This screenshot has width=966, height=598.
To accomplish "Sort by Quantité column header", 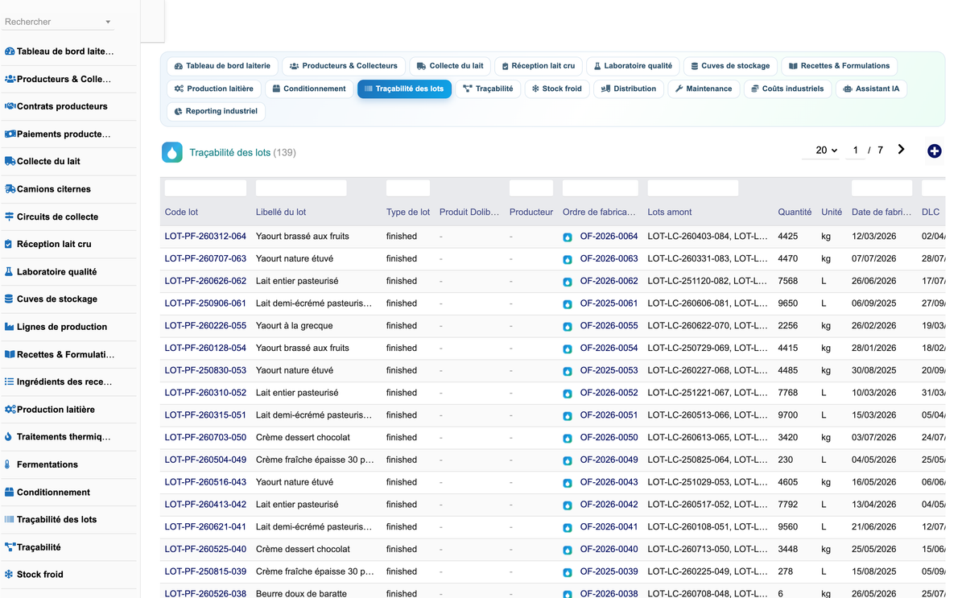I will click(795, 212).
